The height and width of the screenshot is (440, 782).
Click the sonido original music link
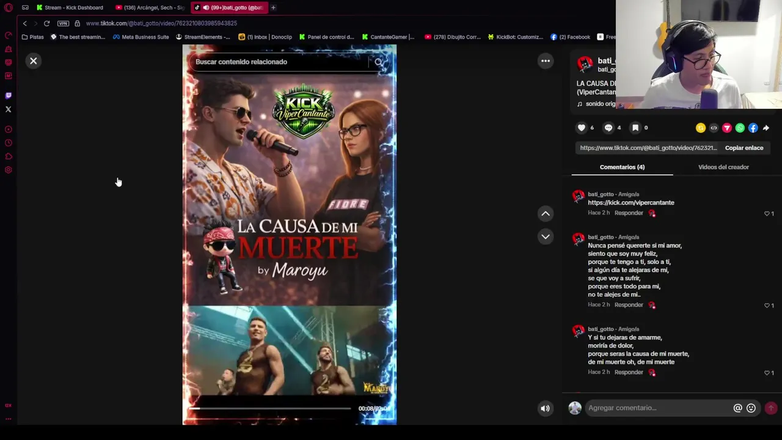pos(596,104)
